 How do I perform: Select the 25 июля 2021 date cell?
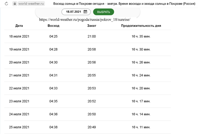click(19, 127)
